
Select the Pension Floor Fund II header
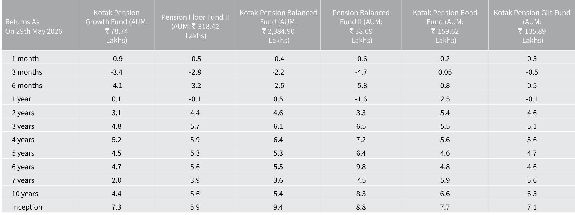click(x=195, y=26)
